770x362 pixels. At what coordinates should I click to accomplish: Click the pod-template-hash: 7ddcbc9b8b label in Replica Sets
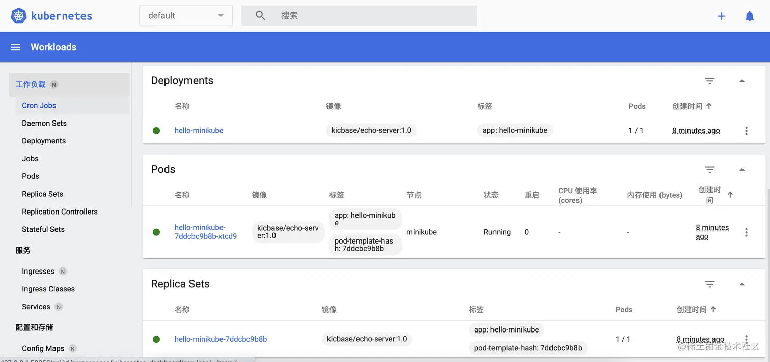click(528, 348)
